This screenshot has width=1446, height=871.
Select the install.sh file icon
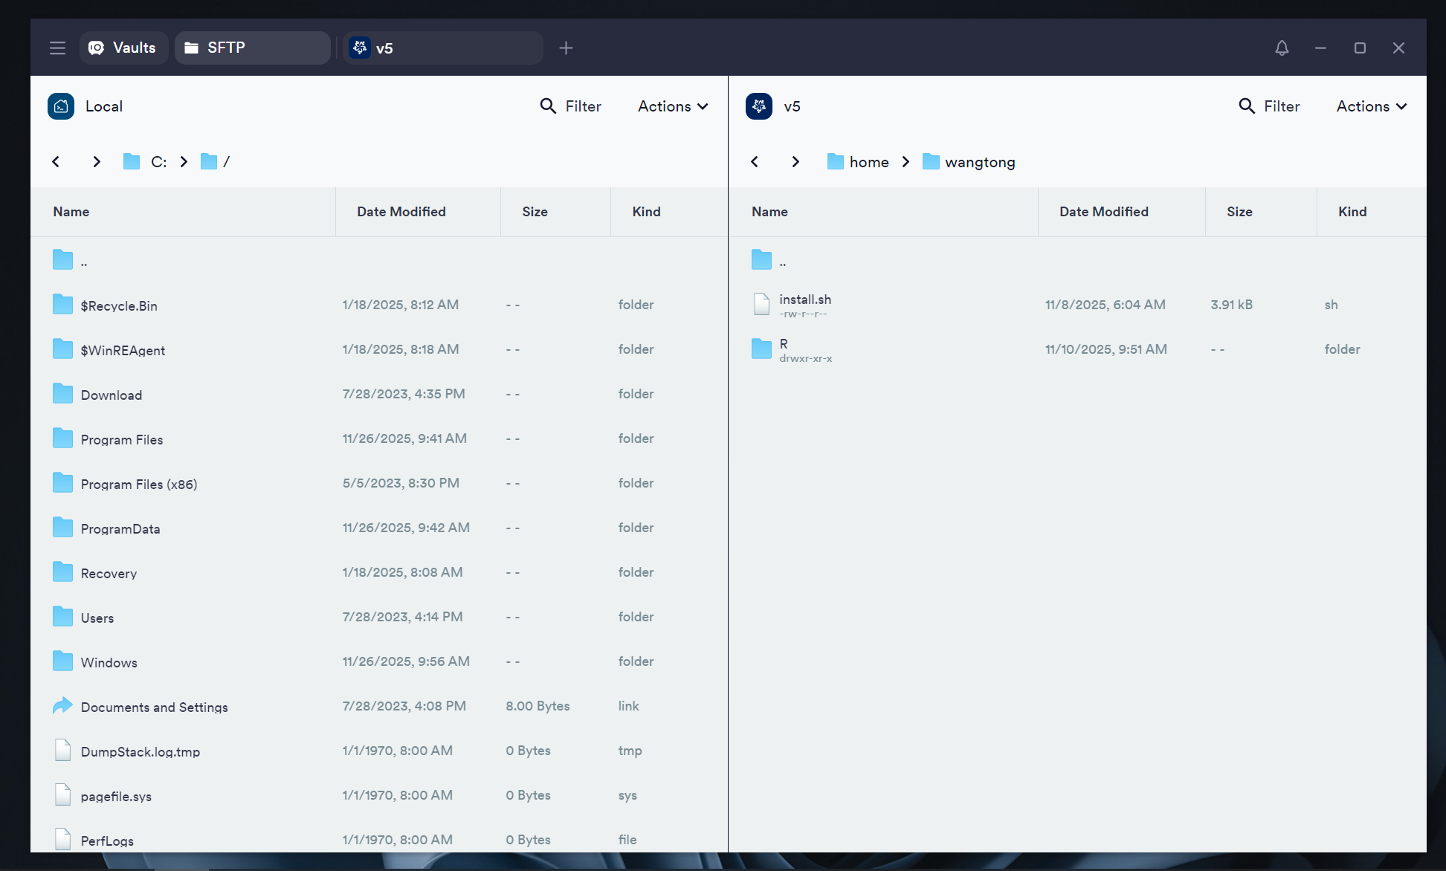(x=761, y=305)
